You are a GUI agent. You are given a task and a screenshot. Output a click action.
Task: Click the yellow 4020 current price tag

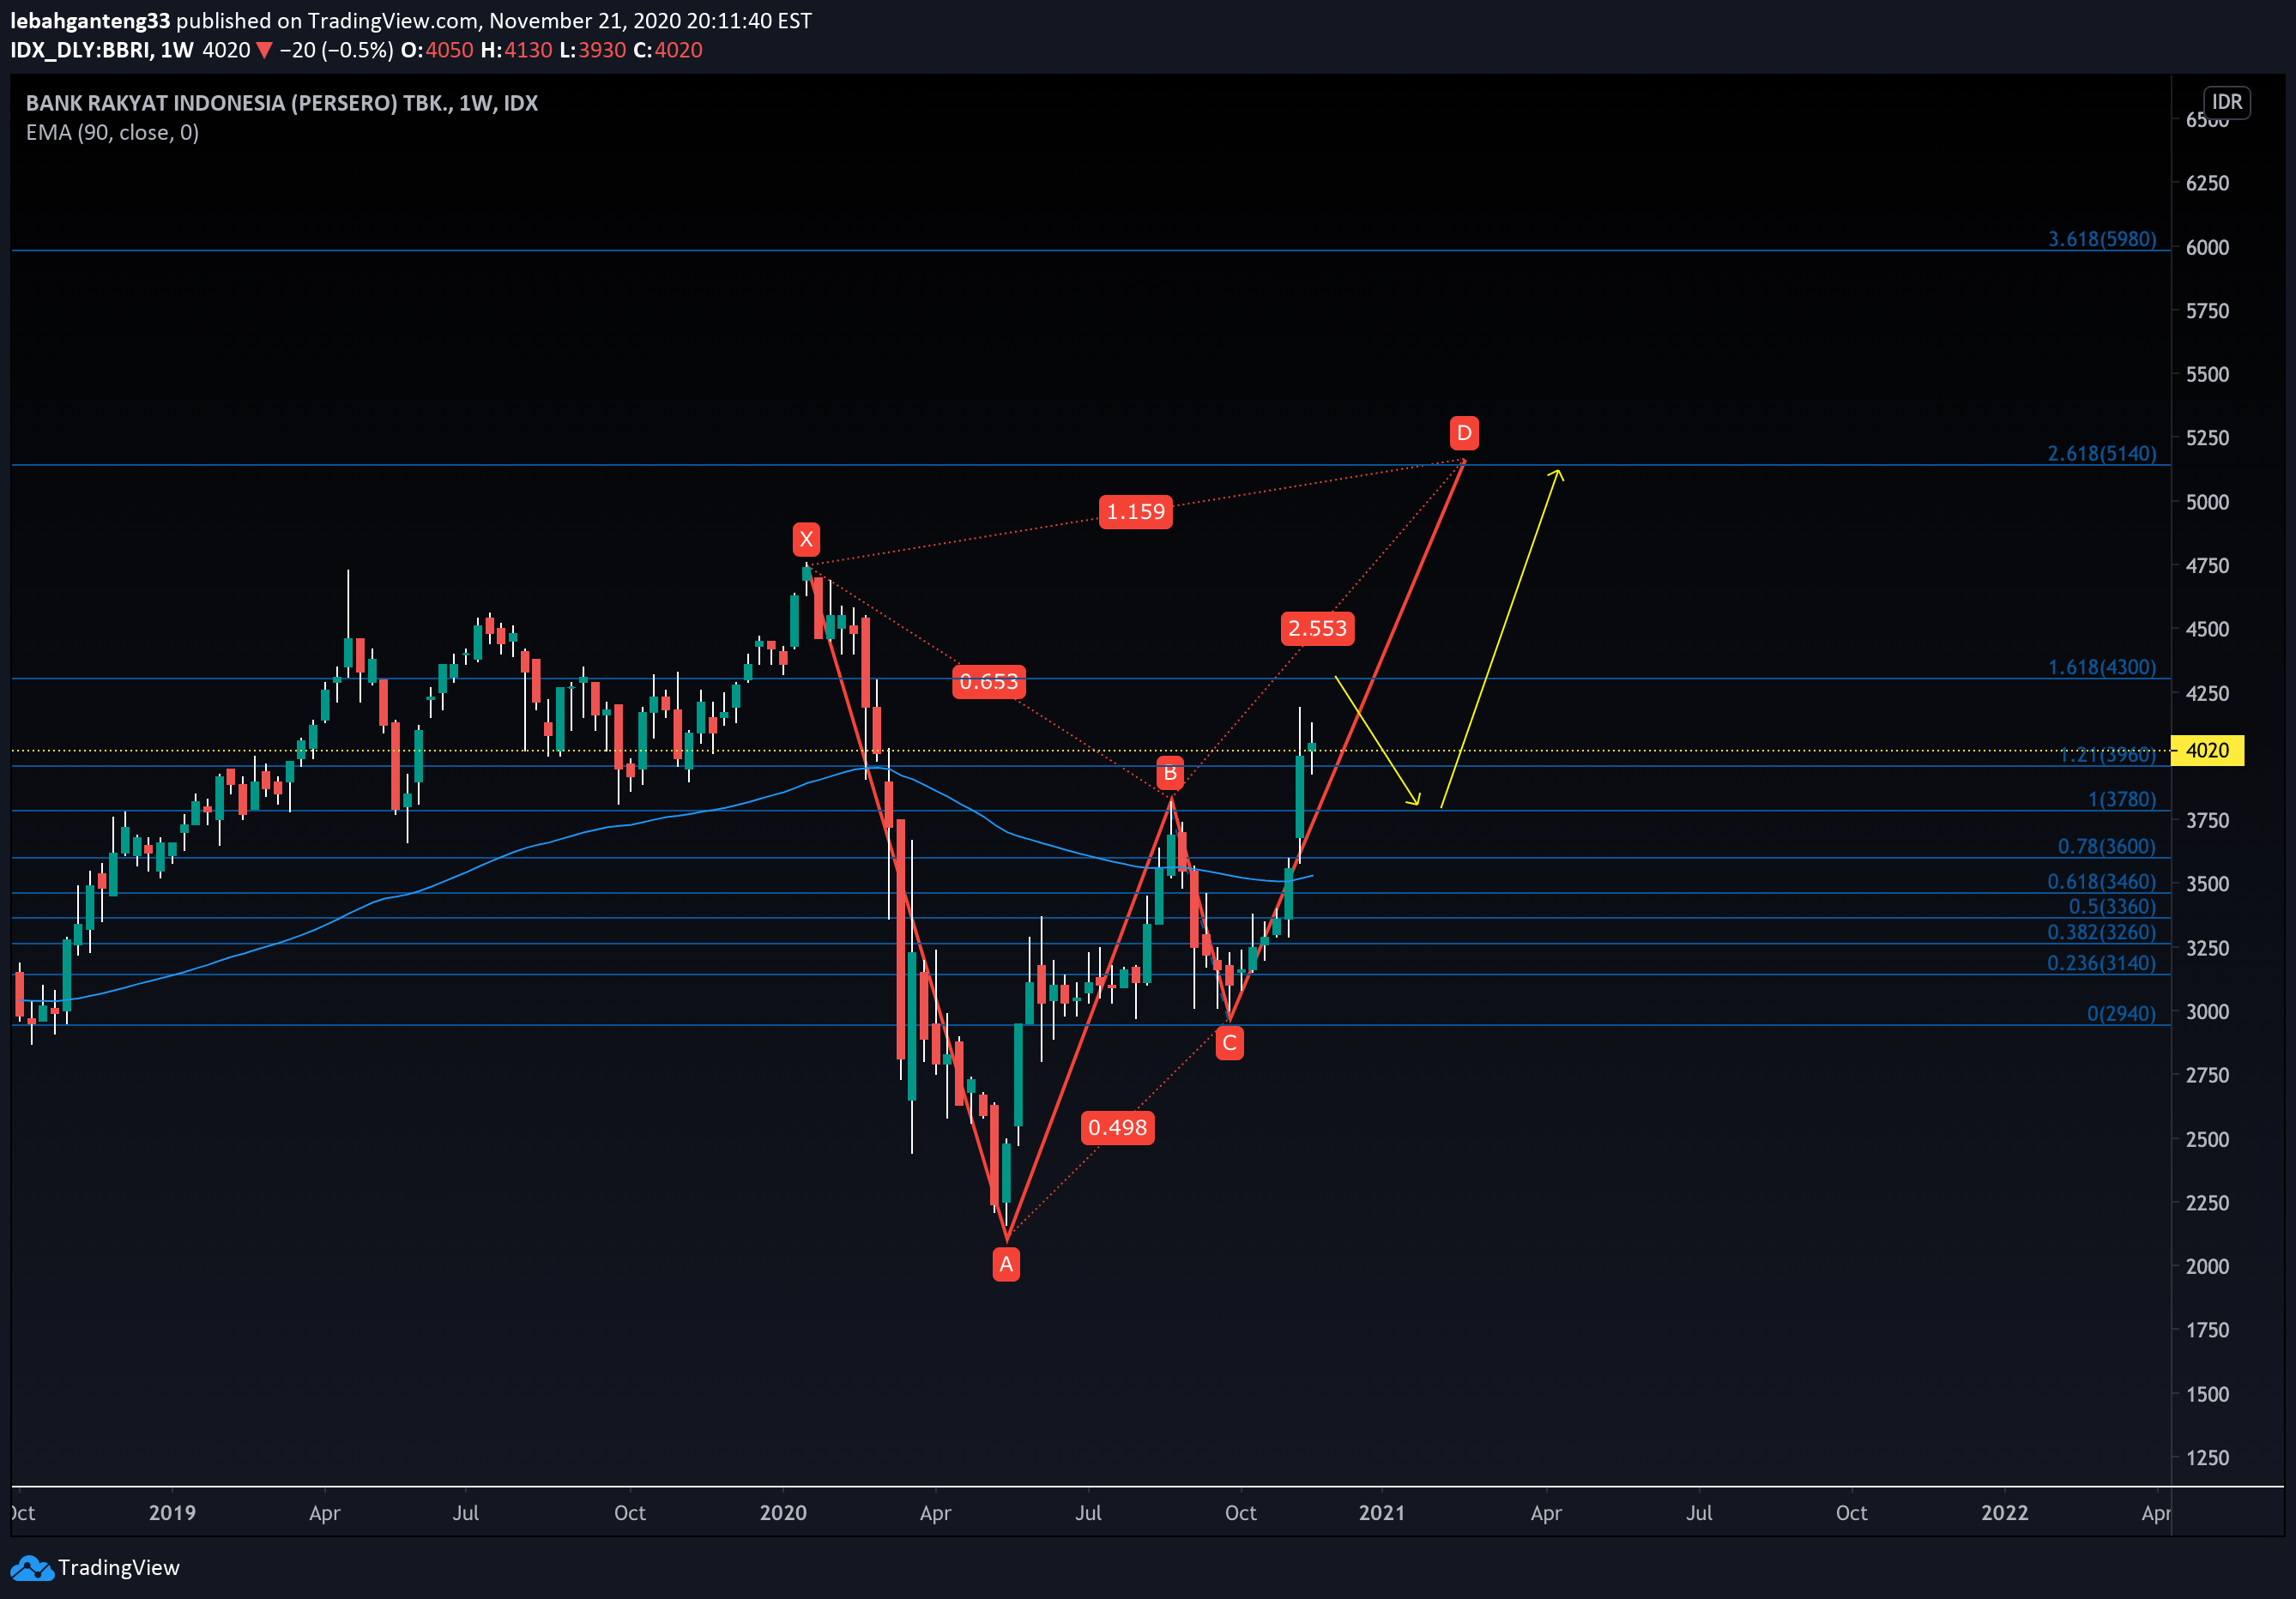coord(2207,750)
